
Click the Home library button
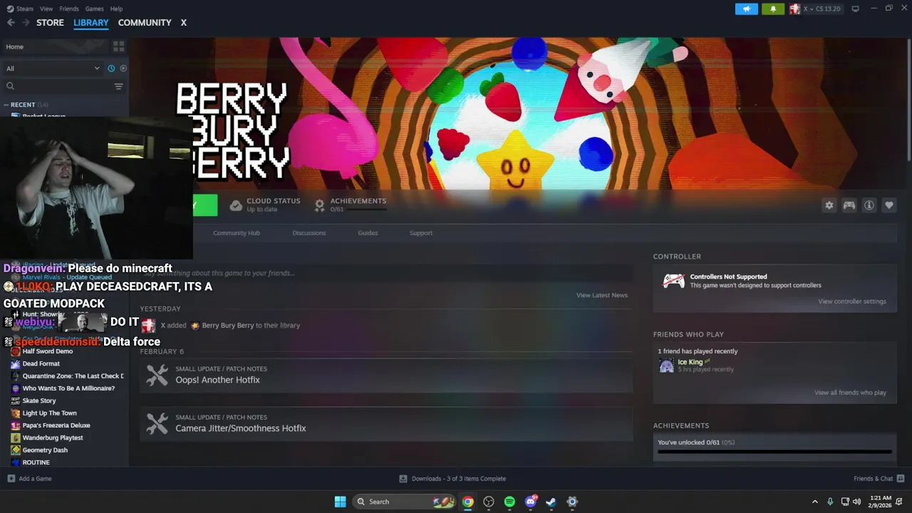(x=55, y=47)
